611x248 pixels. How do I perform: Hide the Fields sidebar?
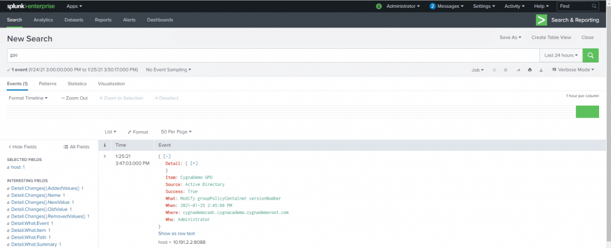point(23,147)
